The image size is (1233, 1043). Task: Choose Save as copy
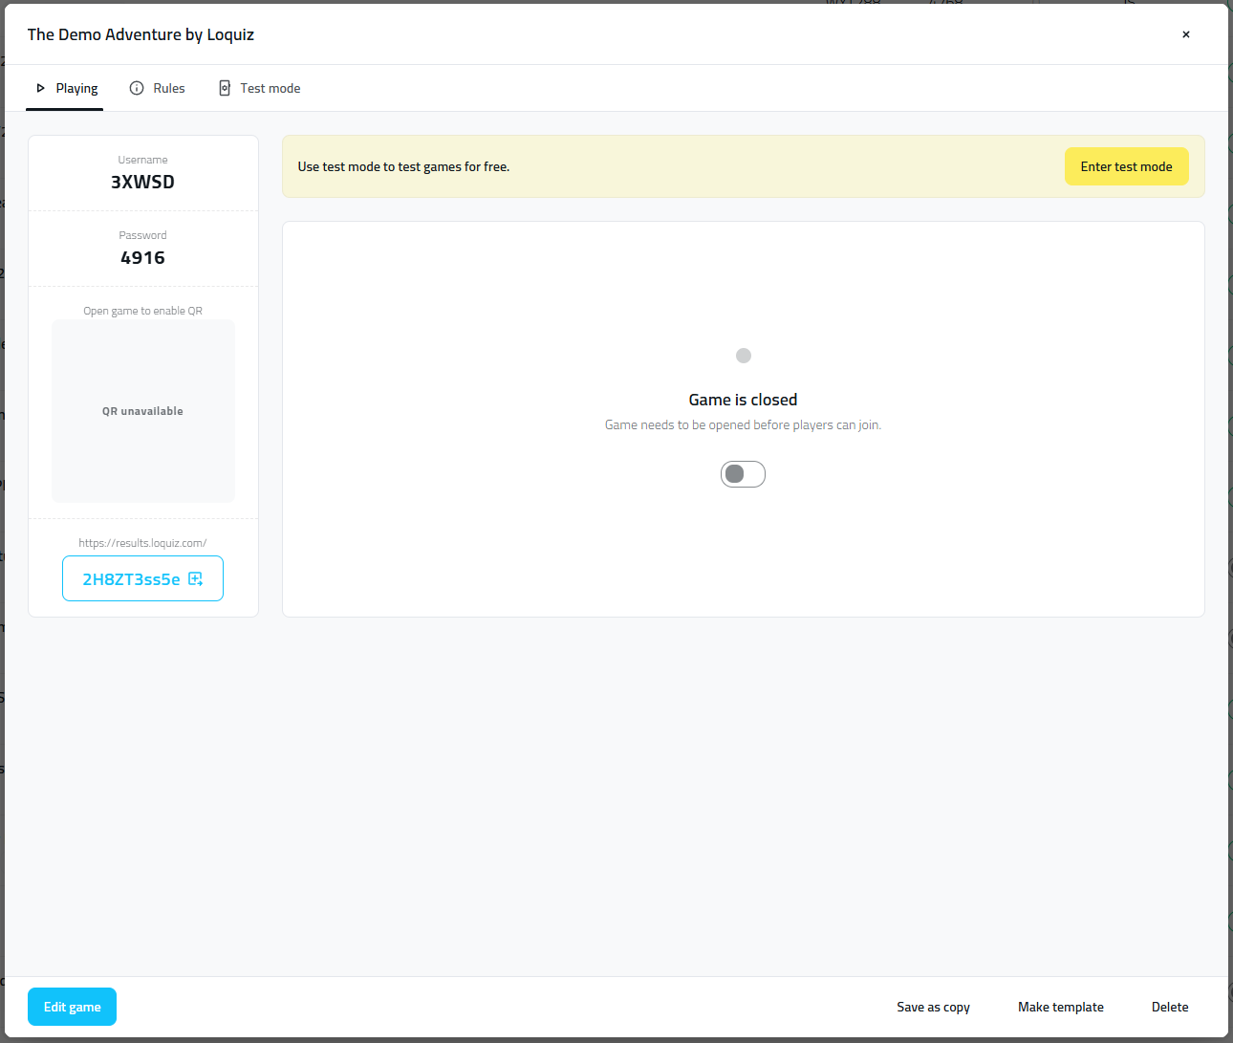[933, 1007]
